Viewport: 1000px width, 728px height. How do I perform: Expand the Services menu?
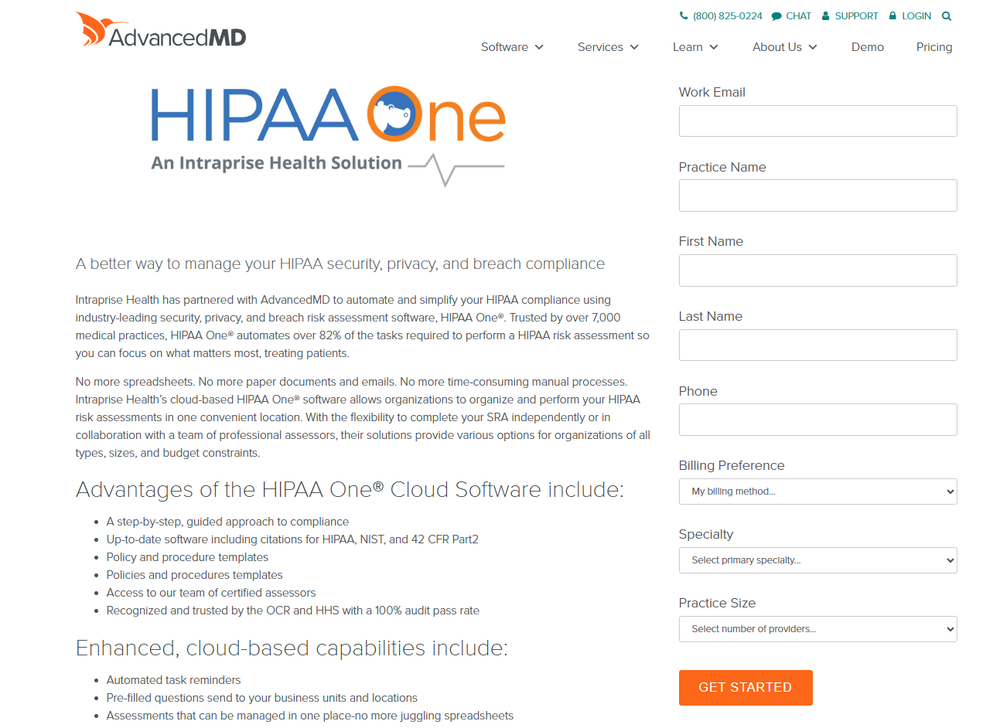tap(600, 47)
